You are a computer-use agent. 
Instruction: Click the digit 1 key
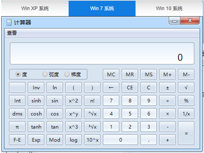click(x=111, y=127)
